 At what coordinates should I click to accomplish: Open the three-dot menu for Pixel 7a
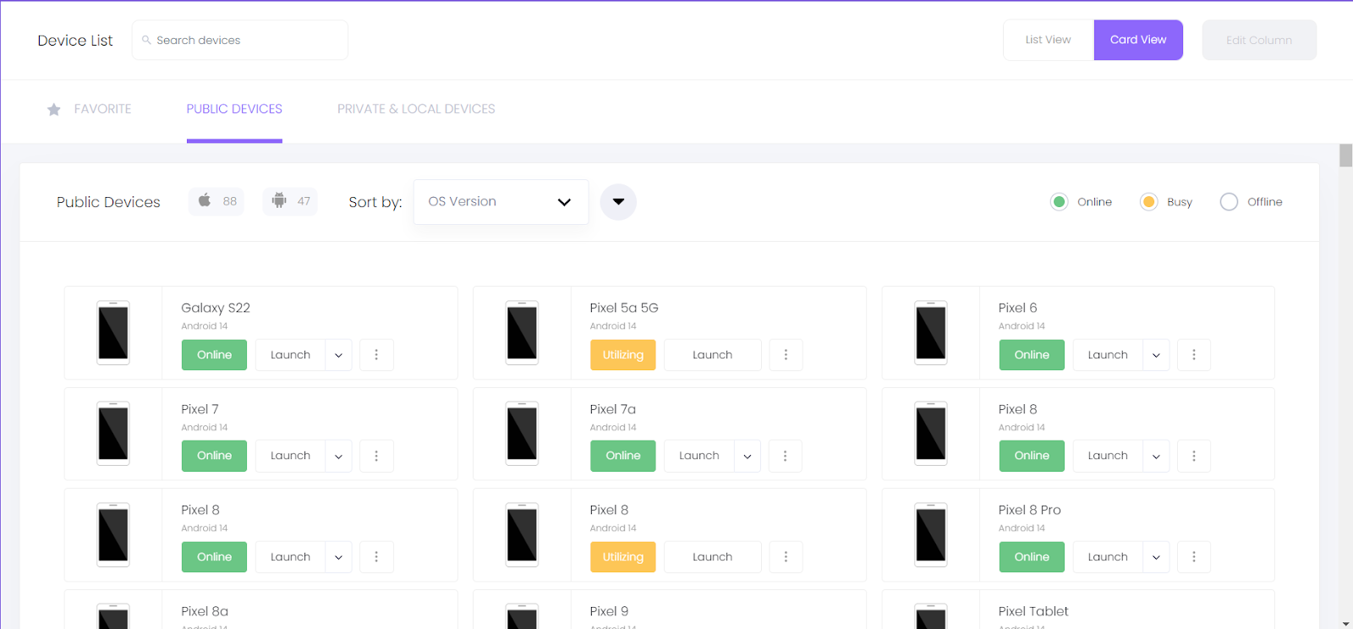pos(785,456)
